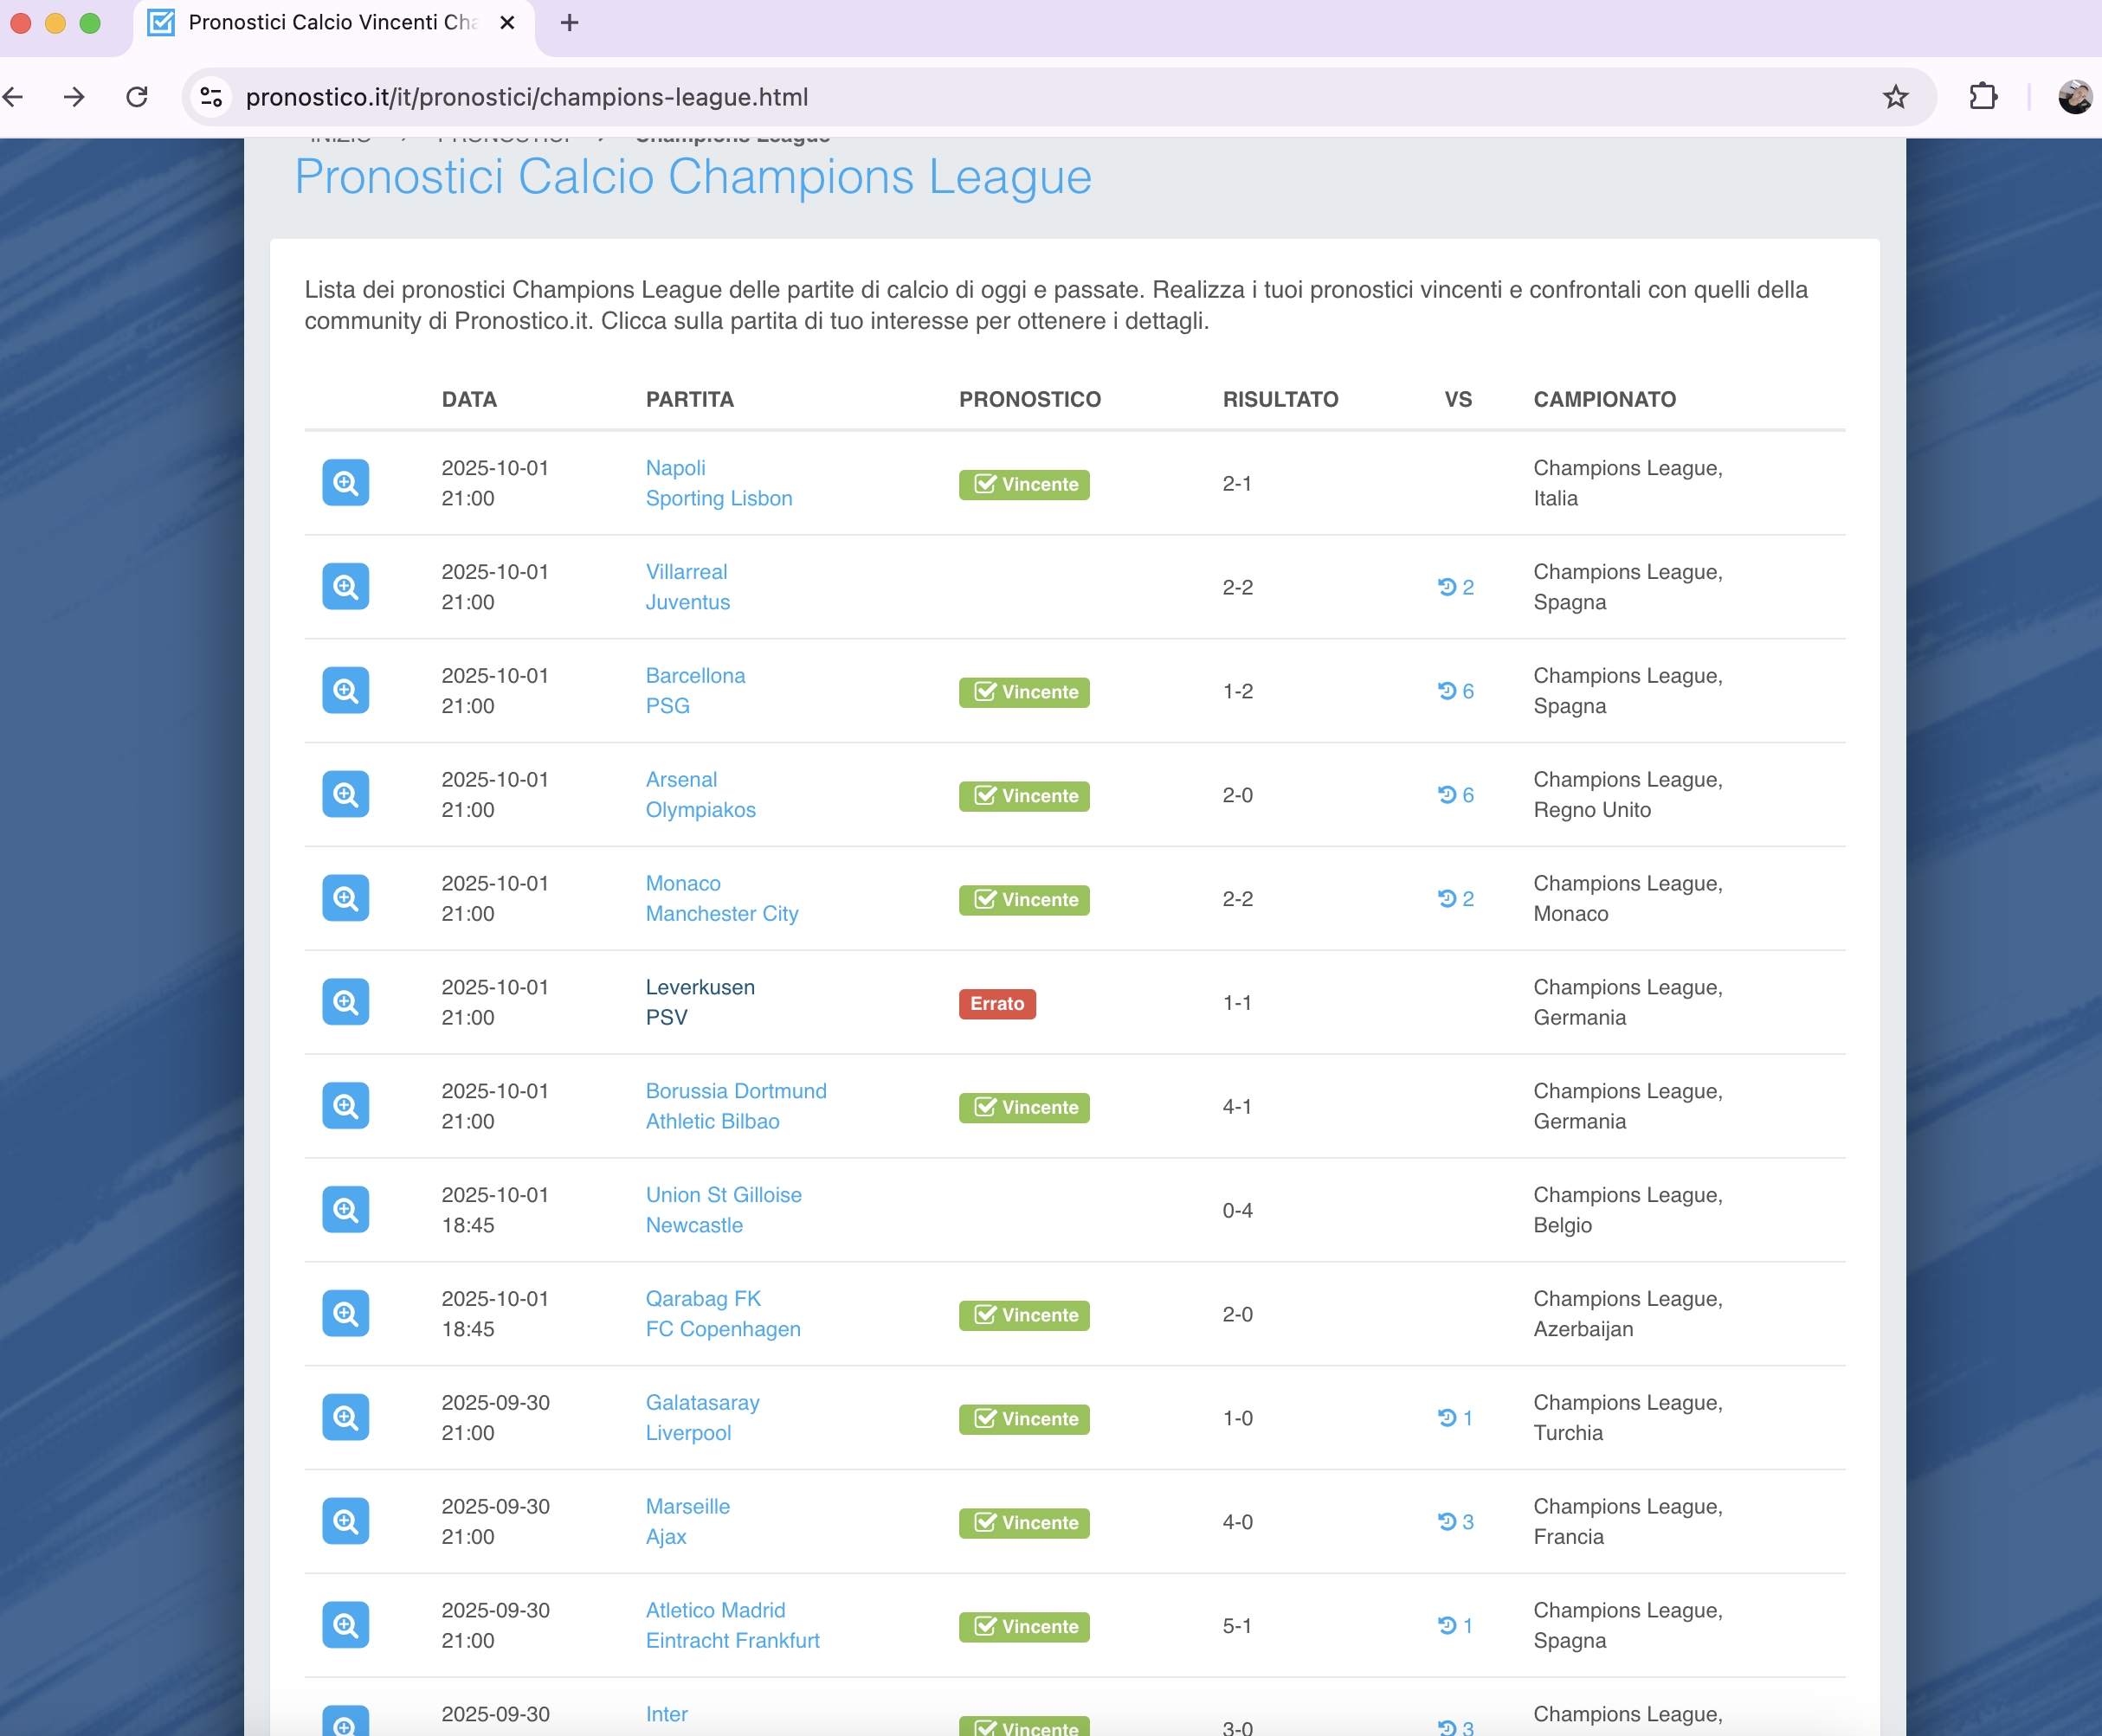Click magnifier icon for Leverkusen PSV match
The image size is (2102, 1736).
tap(345, 1002)
